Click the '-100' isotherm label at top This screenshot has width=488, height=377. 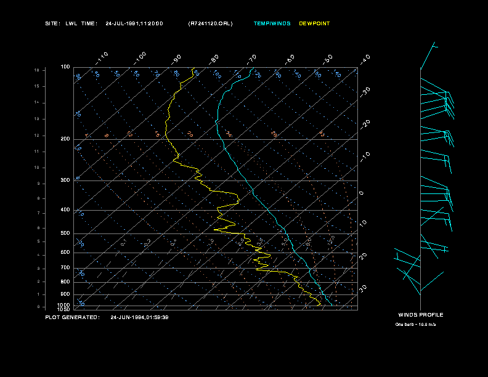(x=140, y=59)
